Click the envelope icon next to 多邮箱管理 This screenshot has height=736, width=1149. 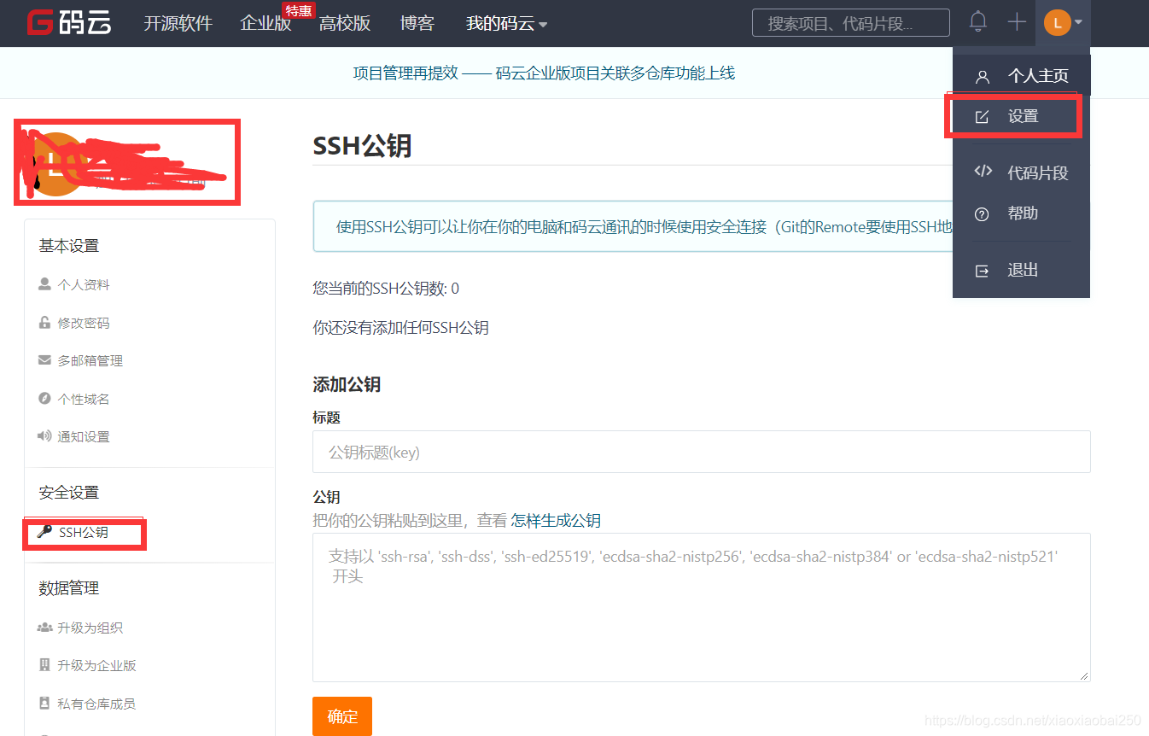44,360
